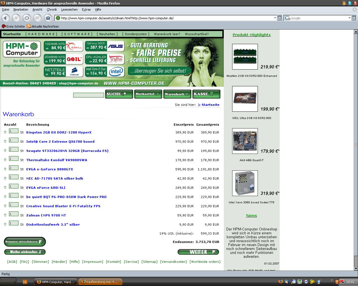The image size is (358, 286).
Task: Click the Firefox throbber icon by menu bar
Action: tap(354, 9)
